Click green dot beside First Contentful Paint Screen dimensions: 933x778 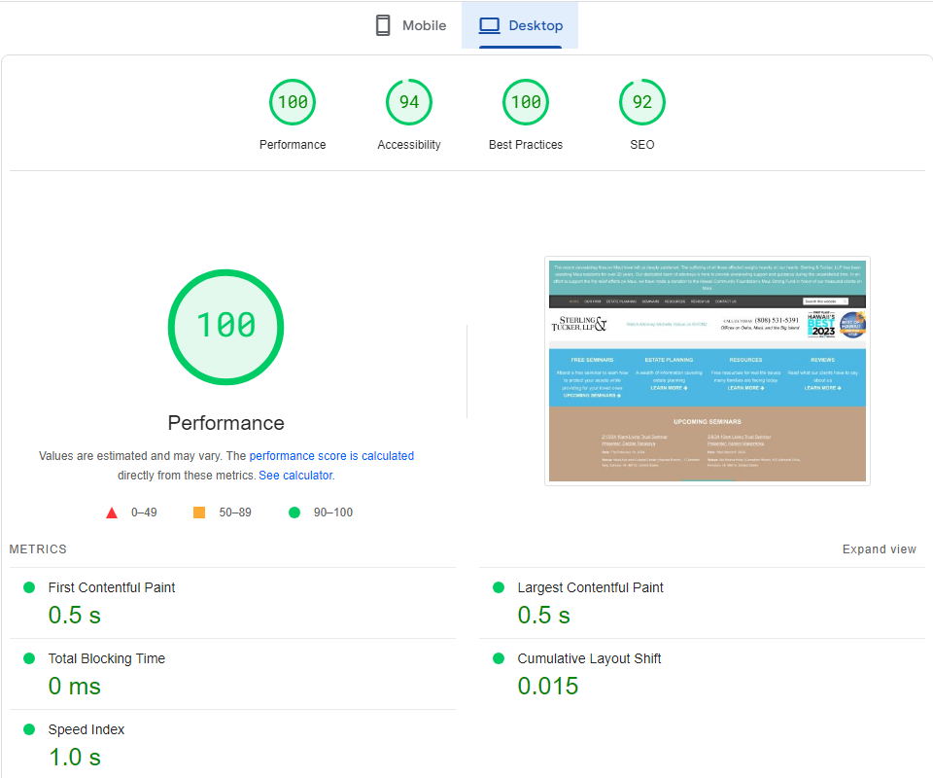[x=29, y=587]
